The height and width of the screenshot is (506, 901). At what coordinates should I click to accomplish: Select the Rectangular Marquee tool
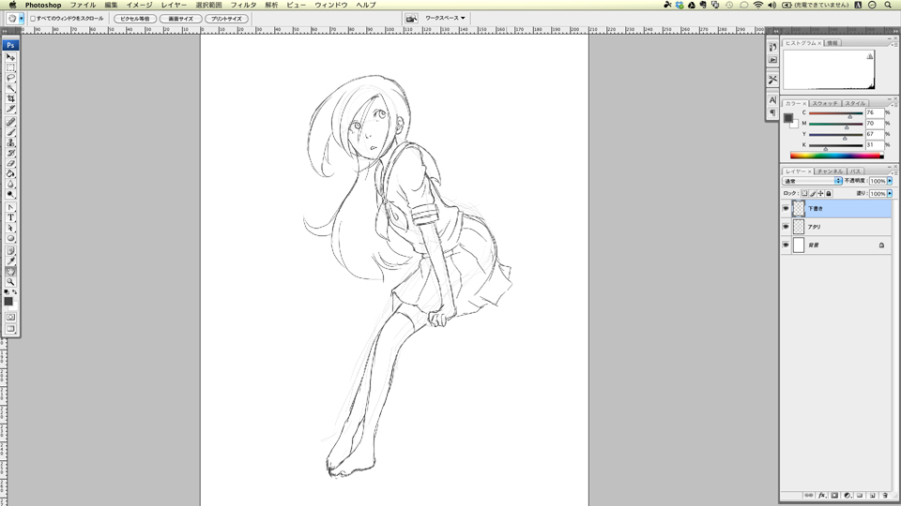pos(10,67)
